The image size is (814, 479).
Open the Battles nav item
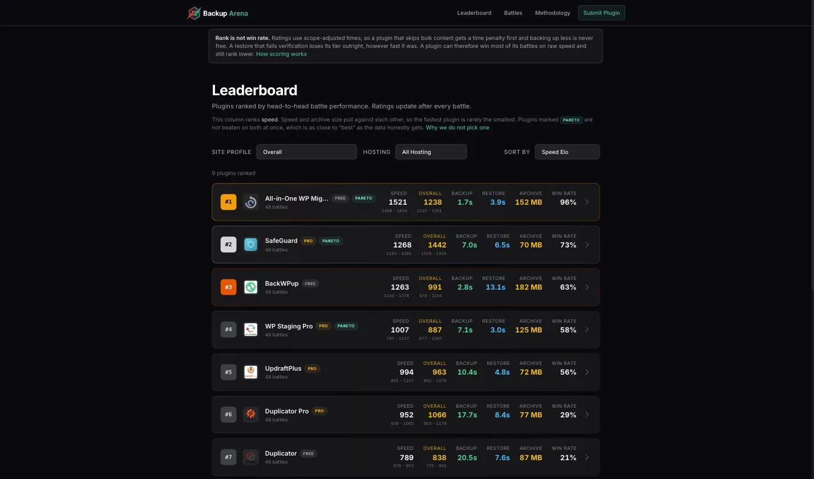pyautogui.click(x=513, y=13)
